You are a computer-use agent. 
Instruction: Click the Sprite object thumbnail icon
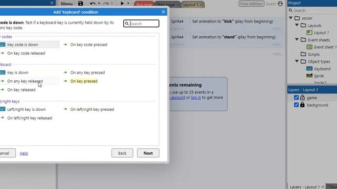click(309, 76)
